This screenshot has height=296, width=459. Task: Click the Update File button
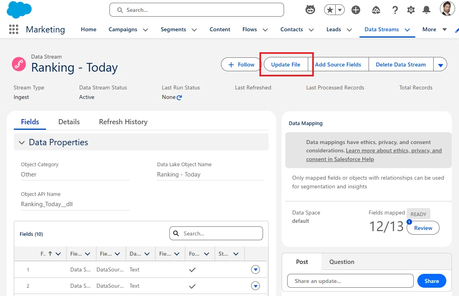pyautogui.click(x=286, y=65)
